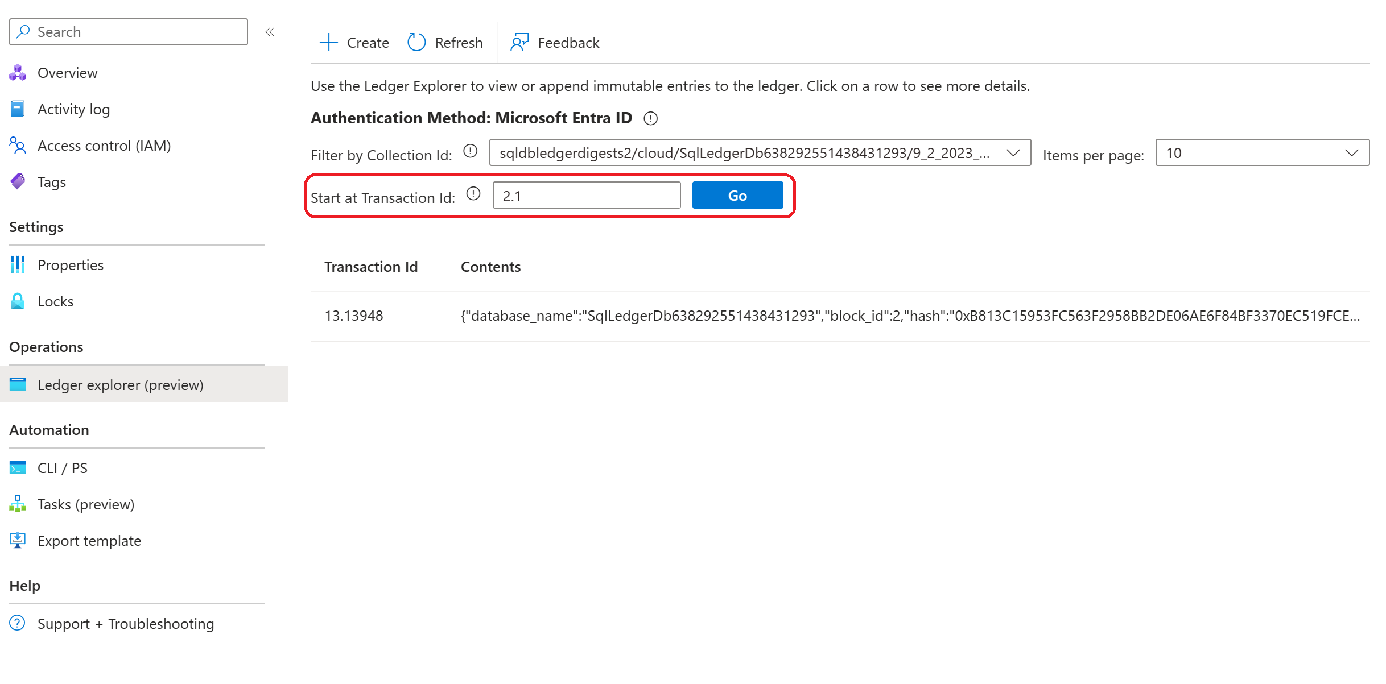Click info icon next to Authentication Method

[650, 118]
